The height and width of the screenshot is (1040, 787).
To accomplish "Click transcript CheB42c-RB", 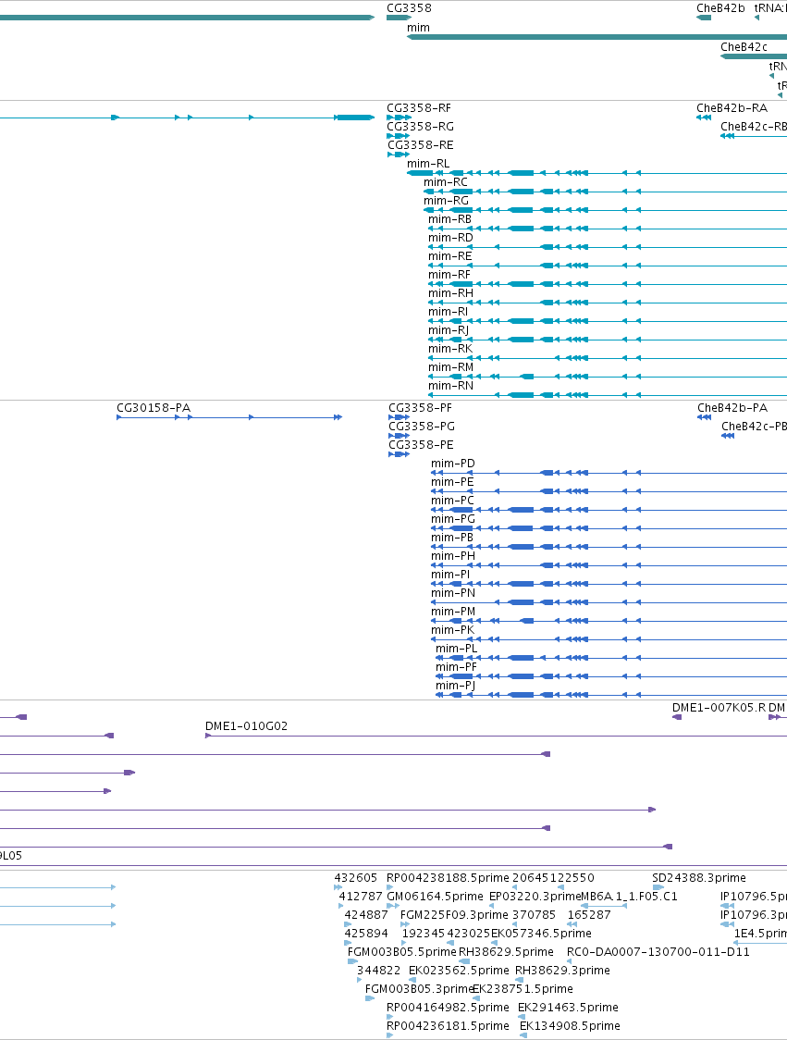I will (x=754, y=127).
